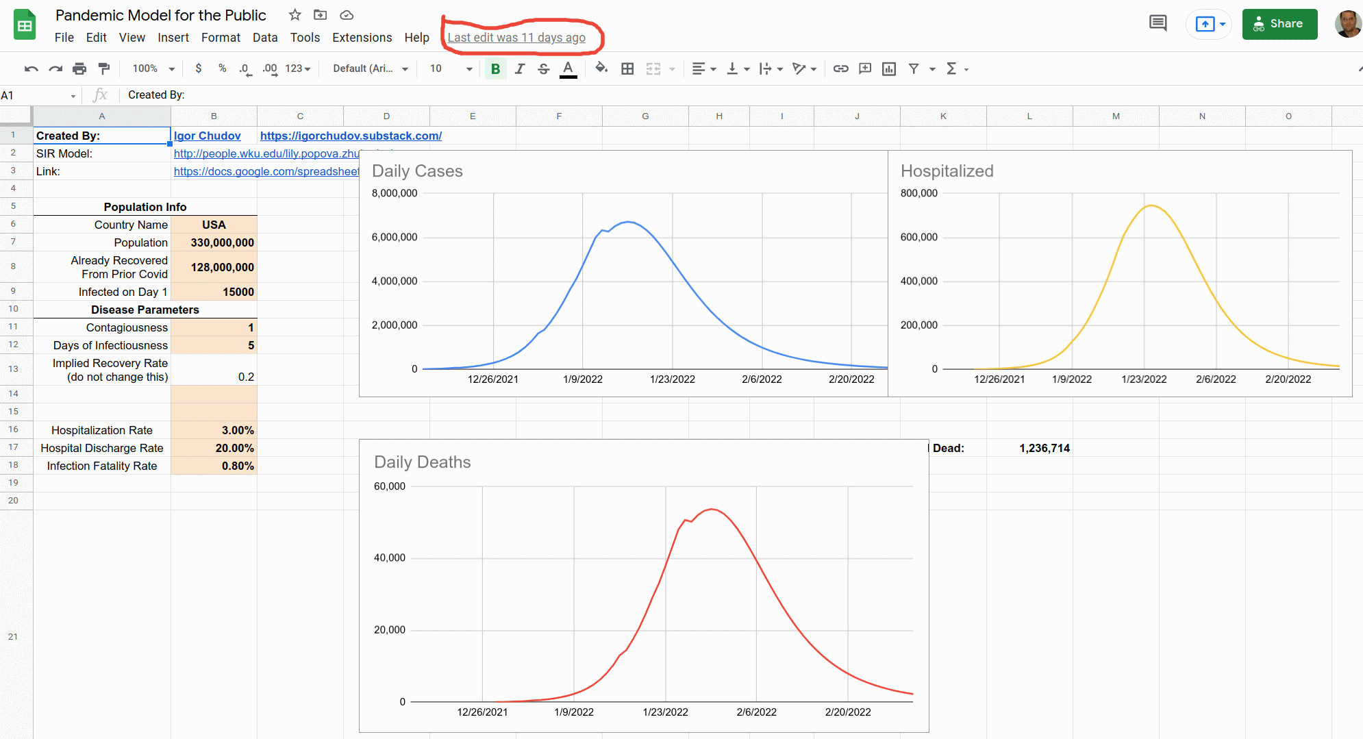Open the Insert menu
This screenshot has height=739, width=1363.
173,38
